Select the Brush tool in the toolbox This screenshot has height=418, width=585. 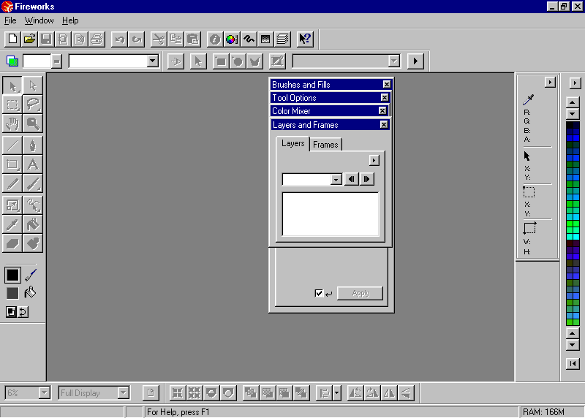pyautogui.click(x=33, y=183)
